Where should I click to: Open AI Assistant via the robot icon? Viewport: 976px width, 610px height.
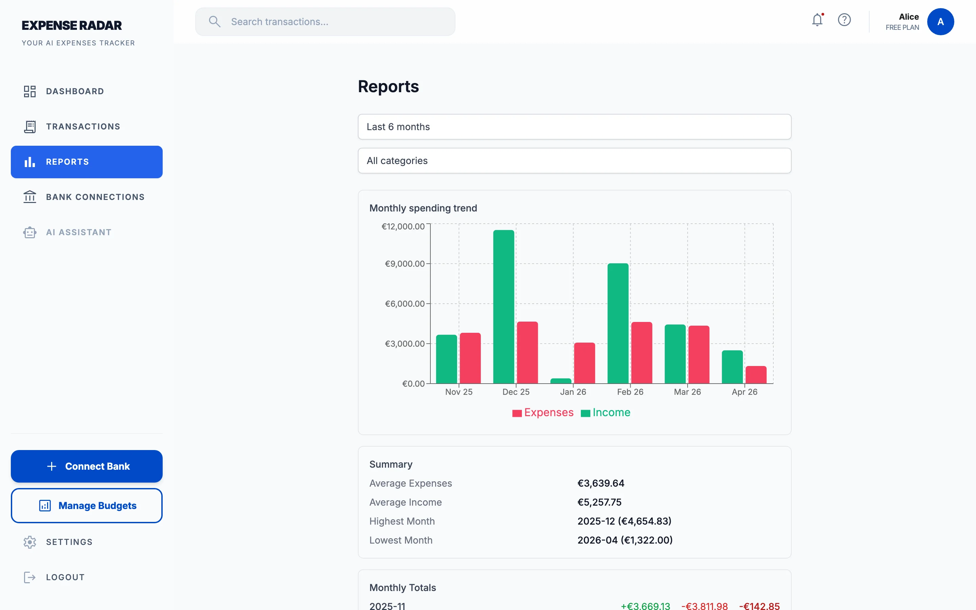tap(30, 232)
